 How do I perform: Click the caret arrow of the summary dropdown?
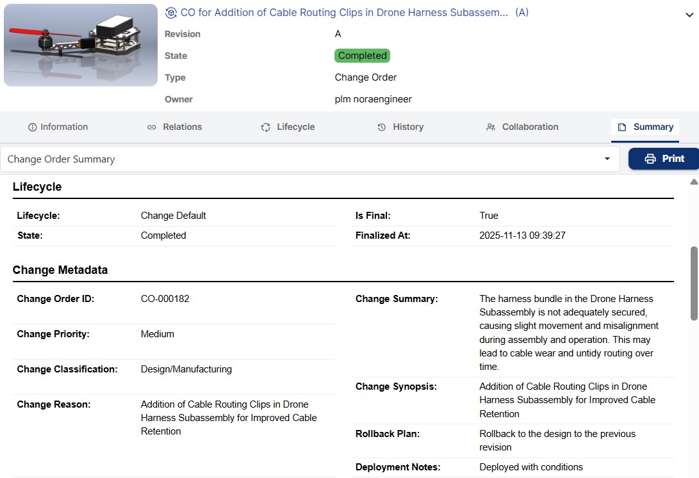[607, 159]
